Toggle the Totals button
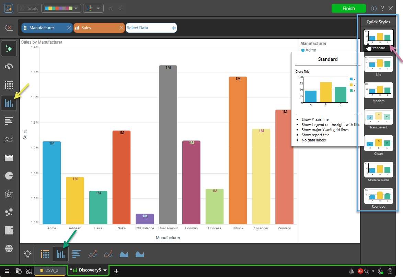The width and height of the screenshot is (403, 277). click(28, 8)
